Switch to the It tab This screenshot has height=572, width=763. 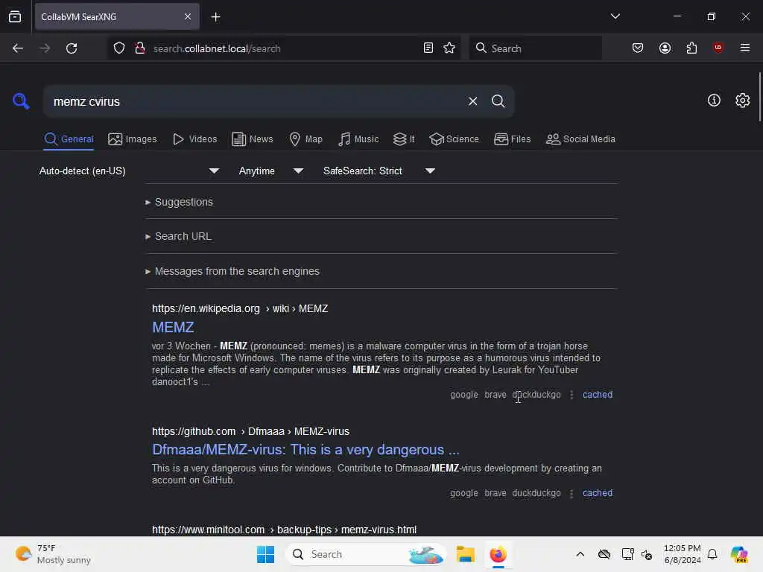(404, 139)
